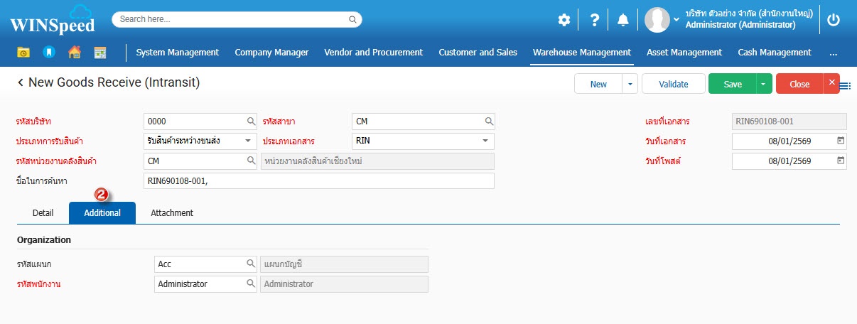
Task: Expand the ประเภทการรับสินค้า dropdown
Action: pos(248,141)
